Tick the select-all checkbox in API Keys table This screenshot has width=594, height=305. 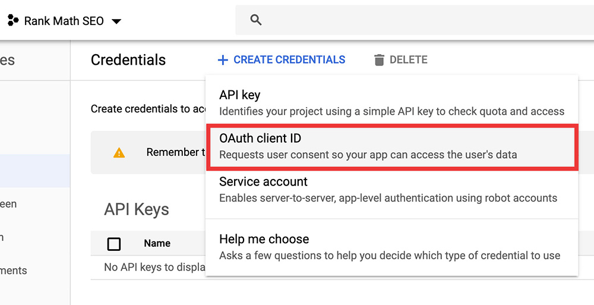tap(114, 244)
